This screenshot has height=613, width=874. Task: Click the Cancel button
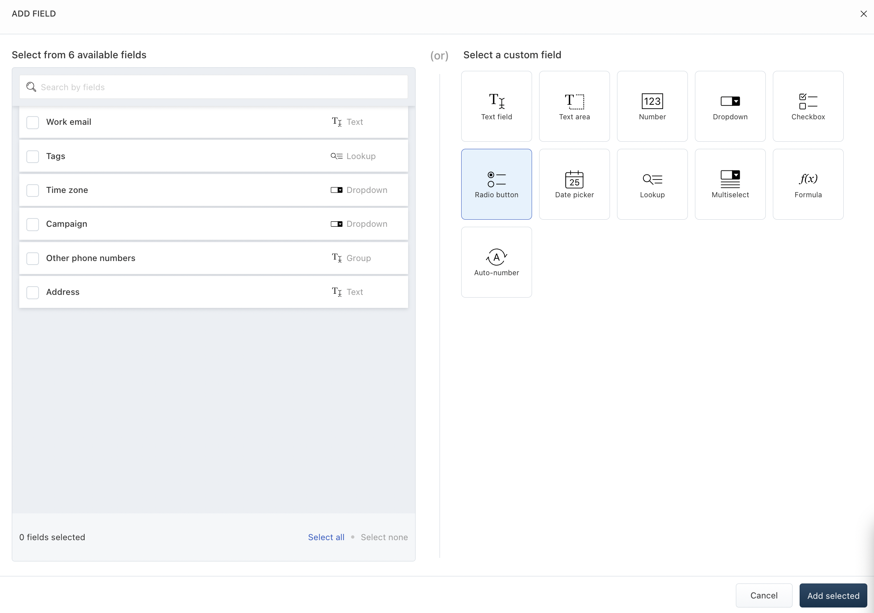(x=763, y=596)
